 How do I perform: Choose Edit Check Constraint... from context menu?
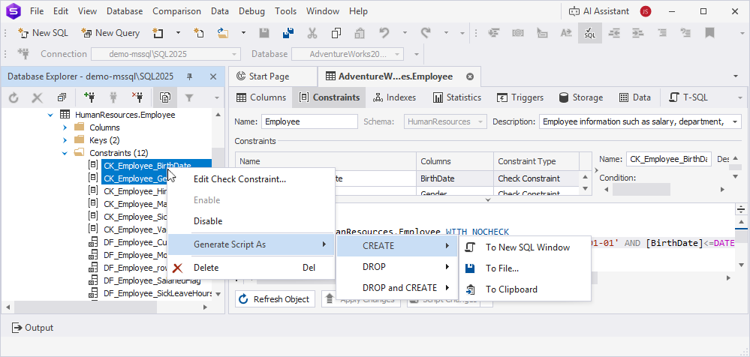251,179
